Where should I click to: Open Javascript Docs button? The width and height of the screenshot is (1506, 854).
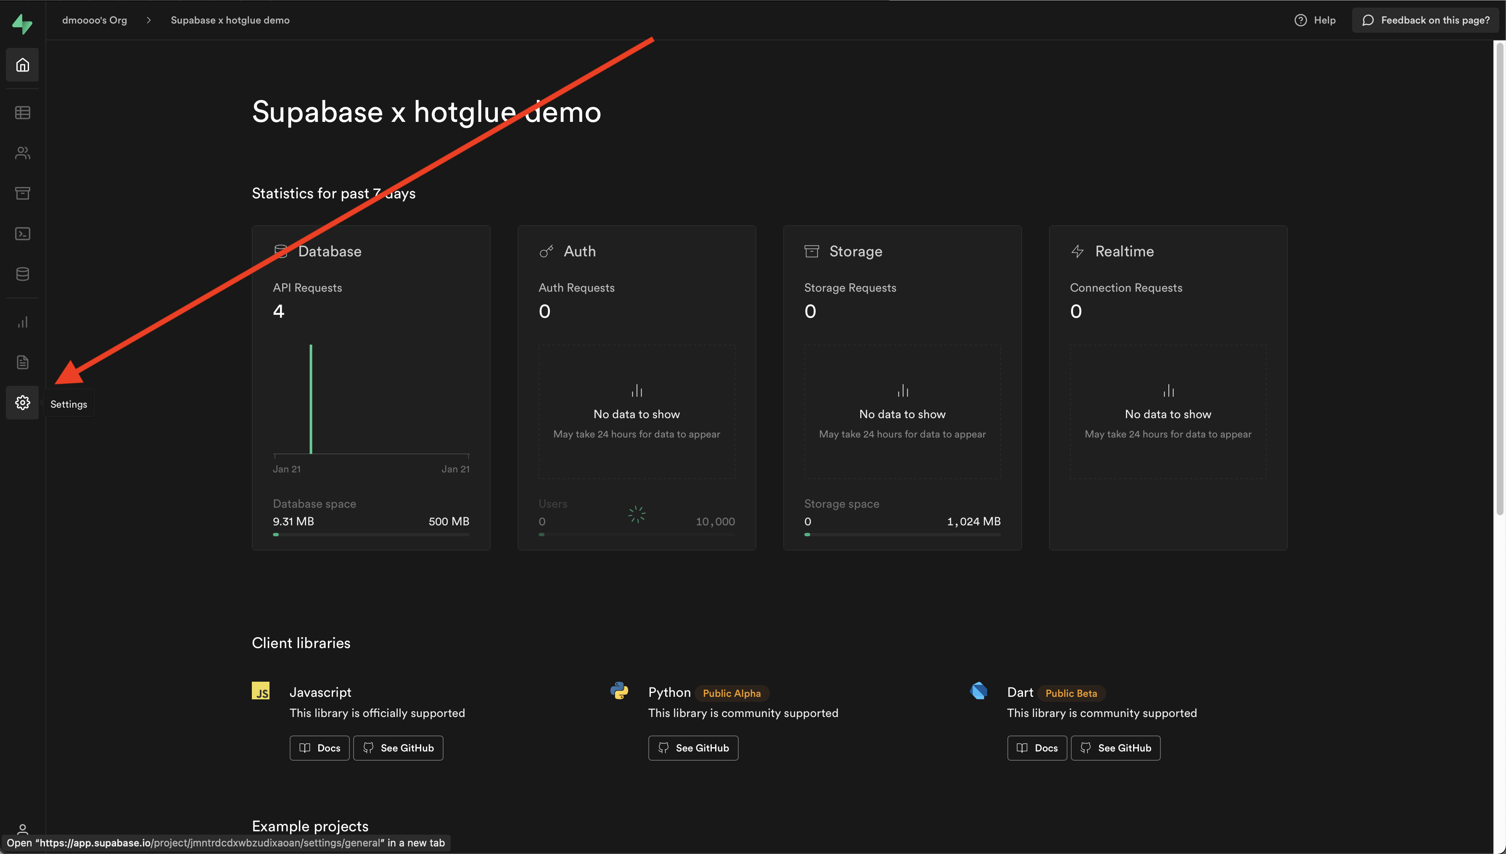(x=319, y=748)
